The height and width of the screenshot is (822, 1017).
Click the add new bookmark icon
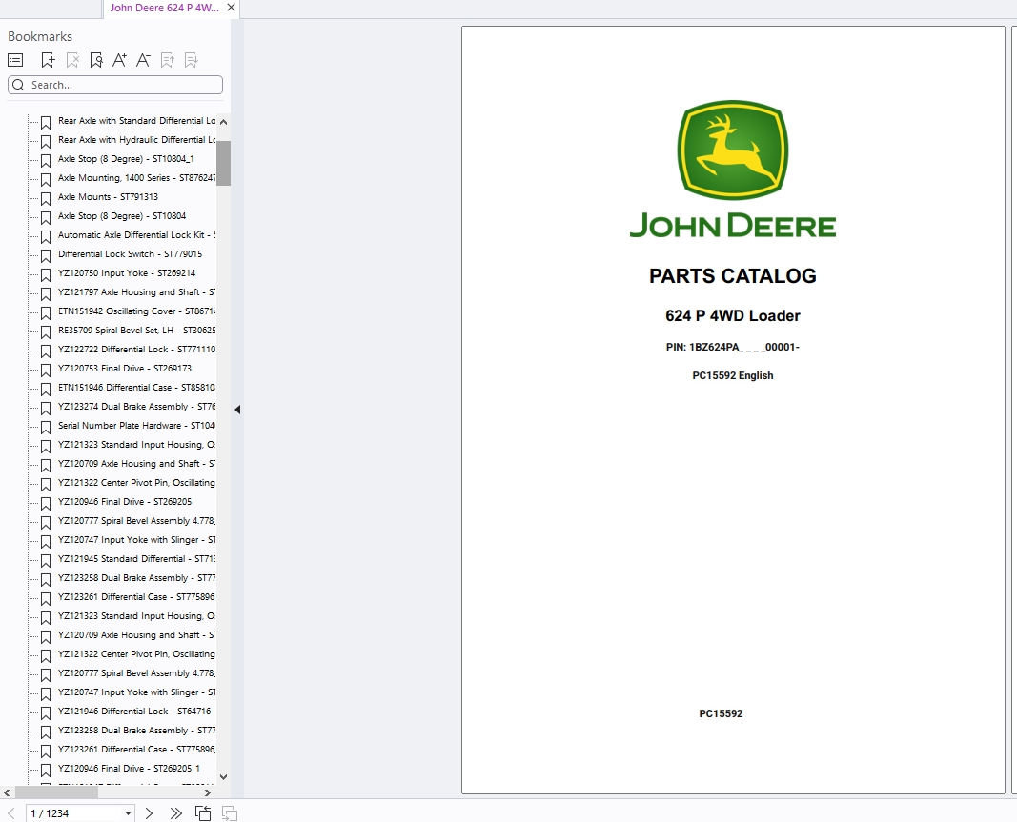(48, 60)
